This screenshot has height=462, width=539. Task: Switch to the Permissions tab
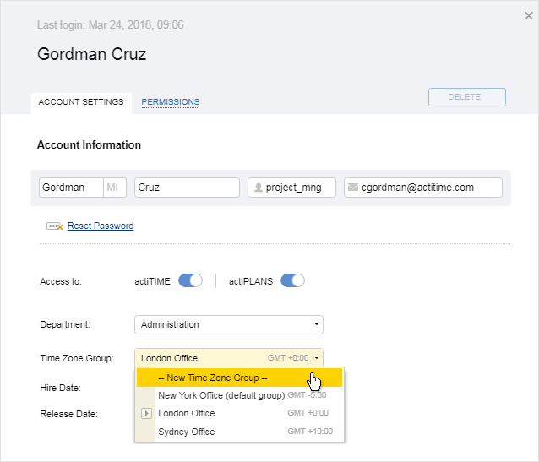pos(171,102)
